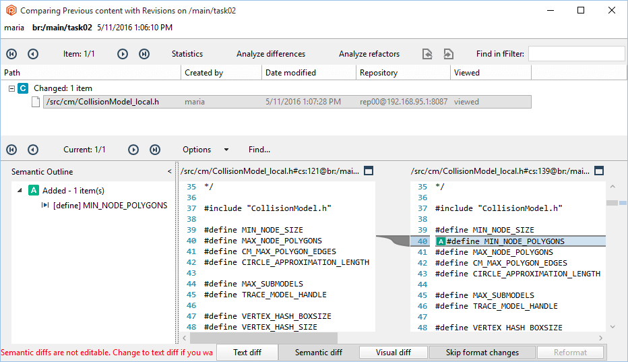This screenshot has width=628, height=362.
Task: Open the Find... dialog
Action: [259, 150]
